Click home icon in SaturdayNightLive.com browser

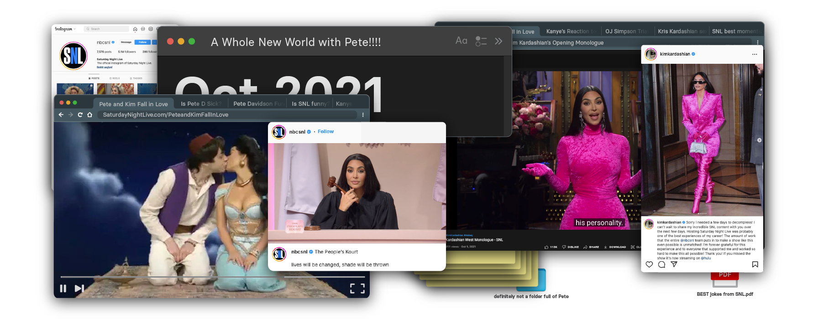pyautogui.click(x=89, y=115)
